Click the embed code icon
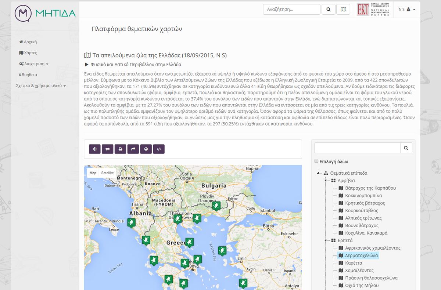Viewport: 441px width, 290px height. 159,149
